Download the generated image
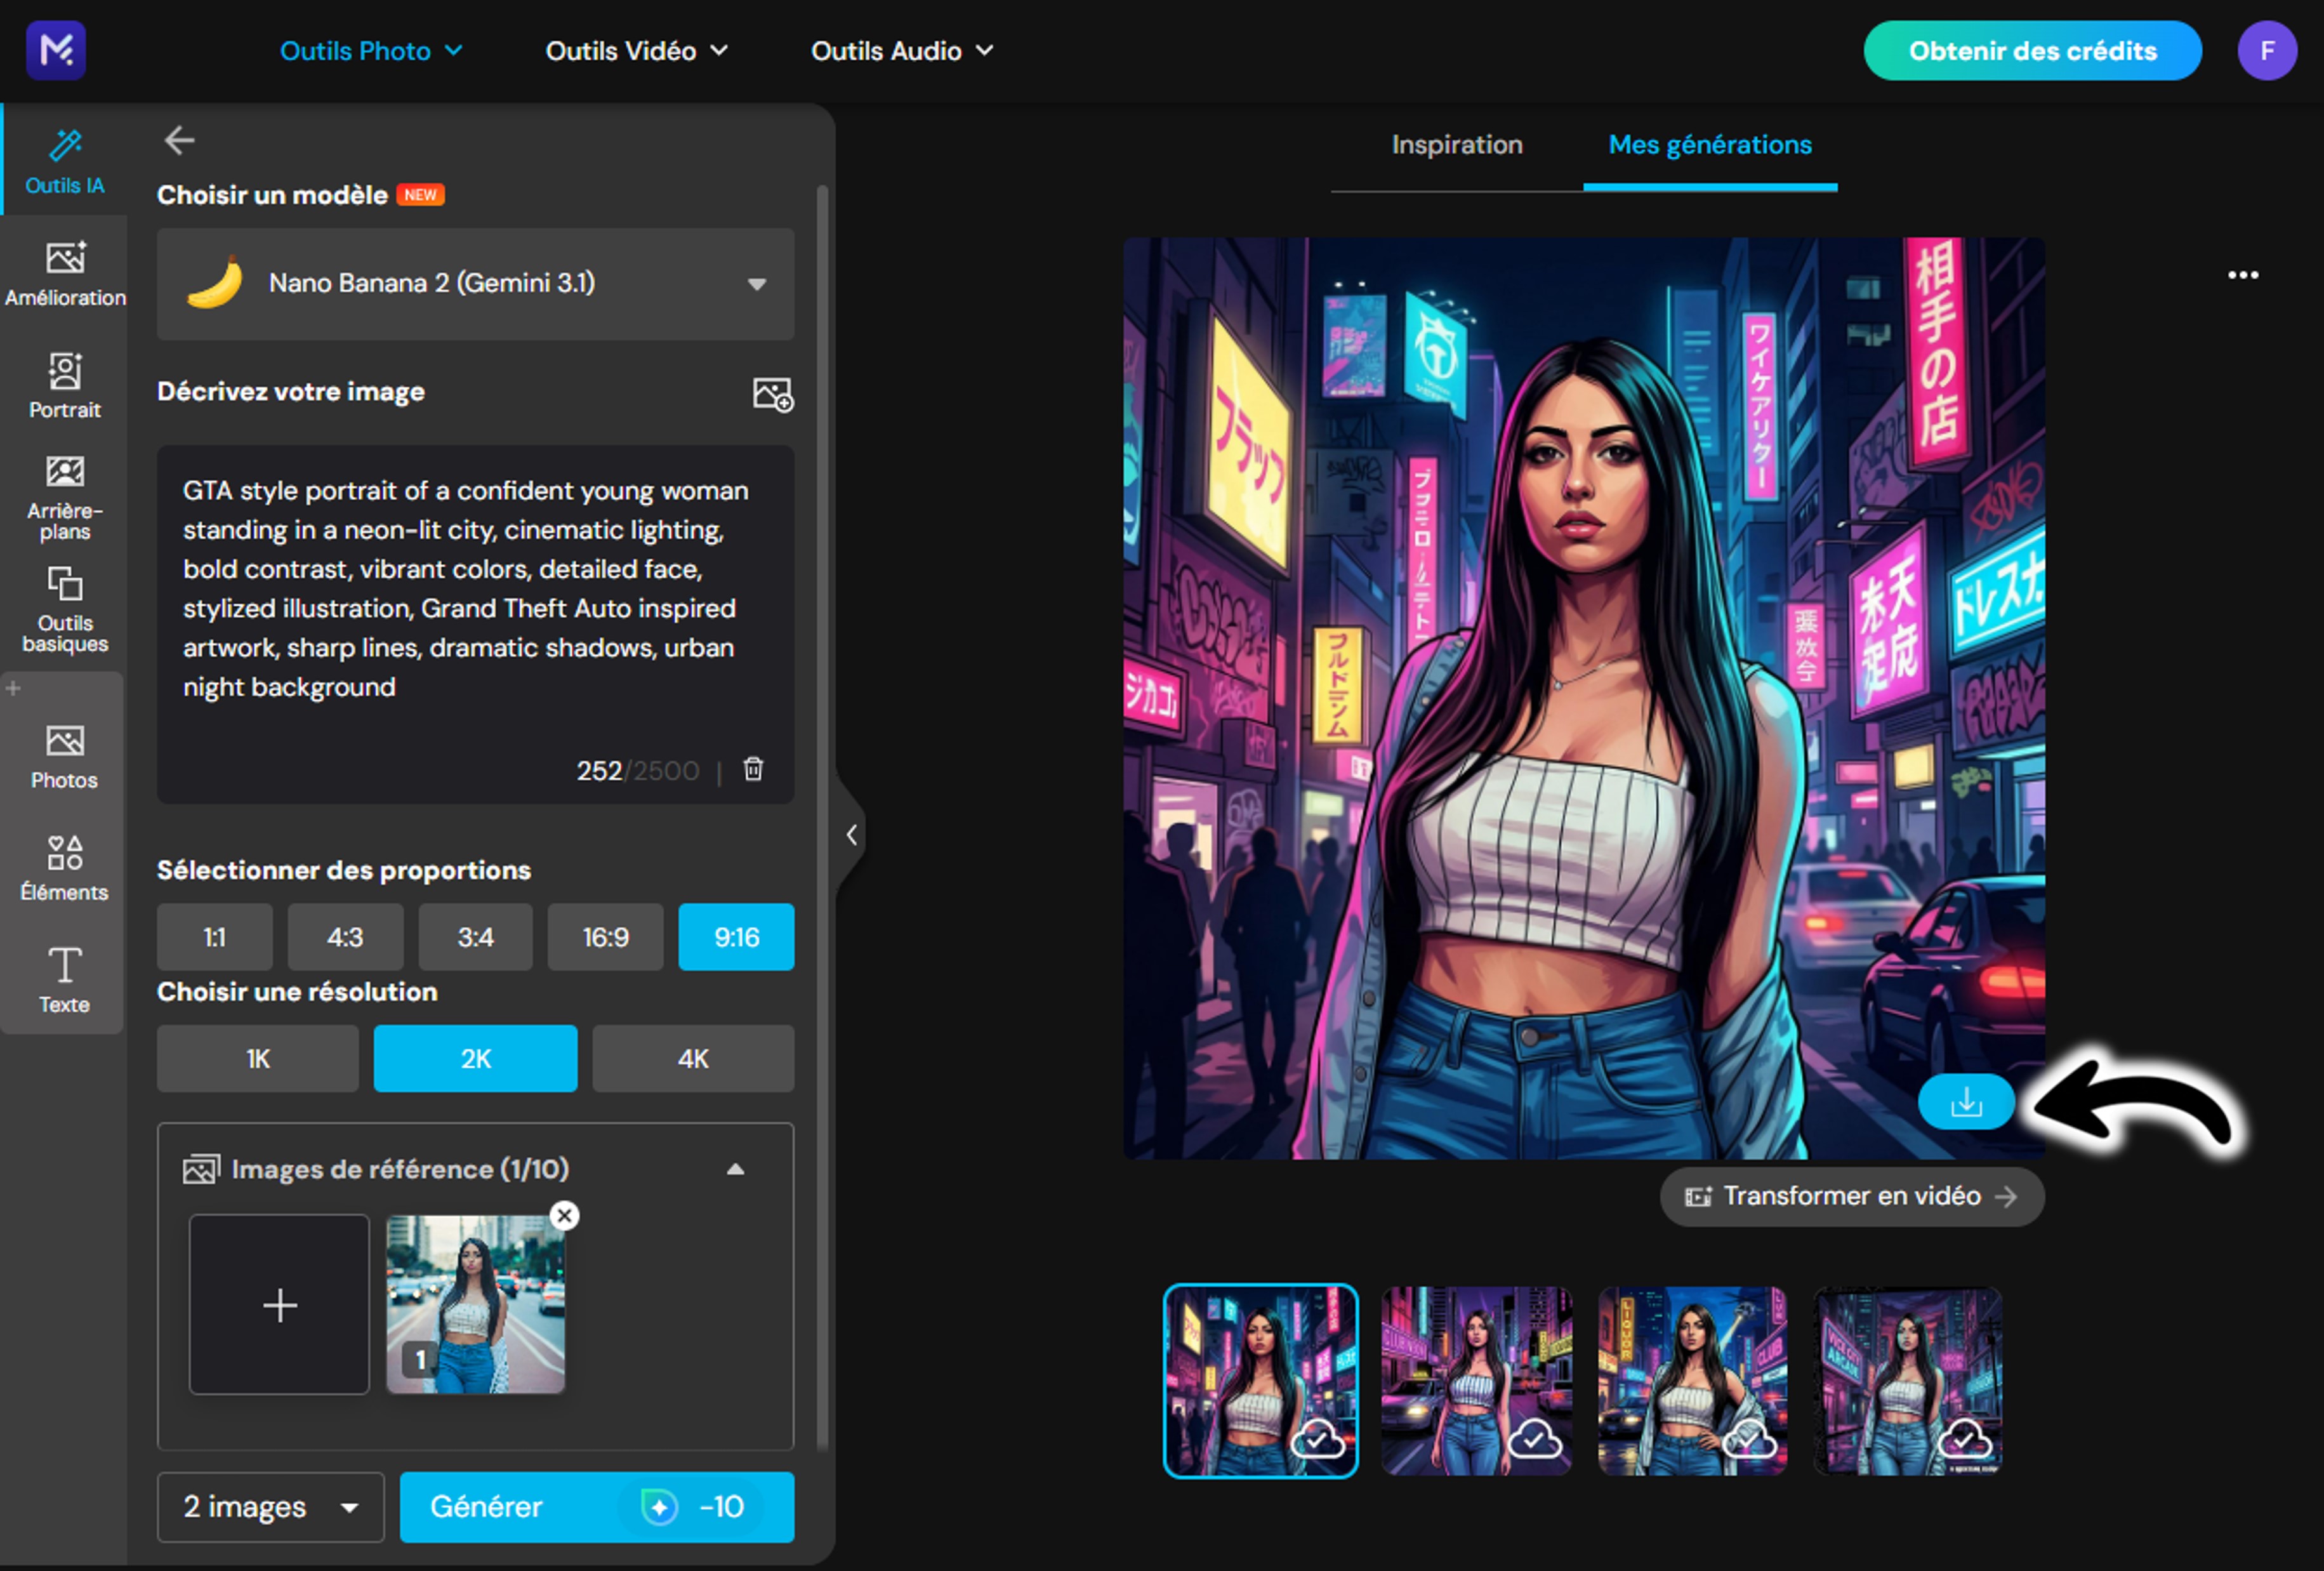Image resolution: width=2324 pixels, height=1571 pixels. [x=1966, y=1101]
